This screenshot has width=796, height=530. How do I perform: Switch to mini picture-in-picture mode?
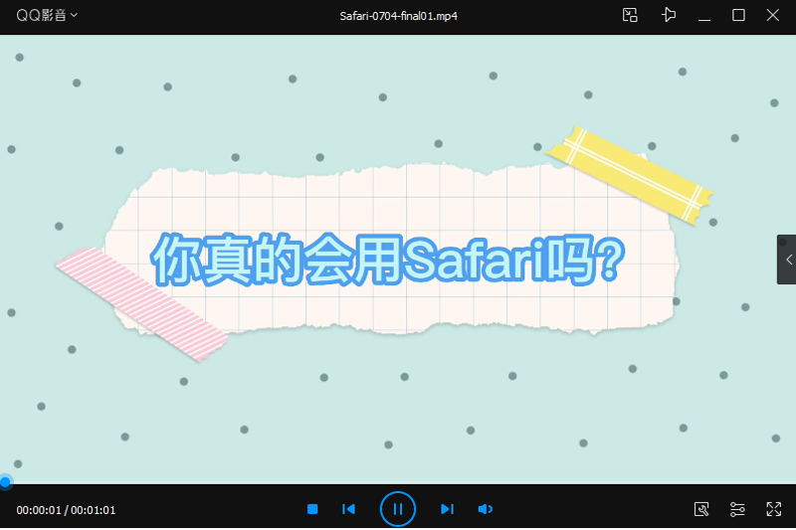point(630,15)
